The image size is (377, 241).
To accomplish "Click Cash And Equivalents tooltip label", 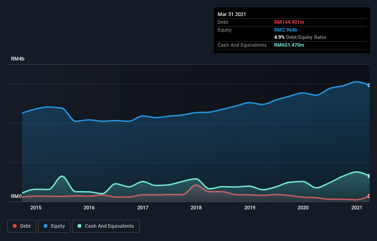I will click(x=242, y=45).
